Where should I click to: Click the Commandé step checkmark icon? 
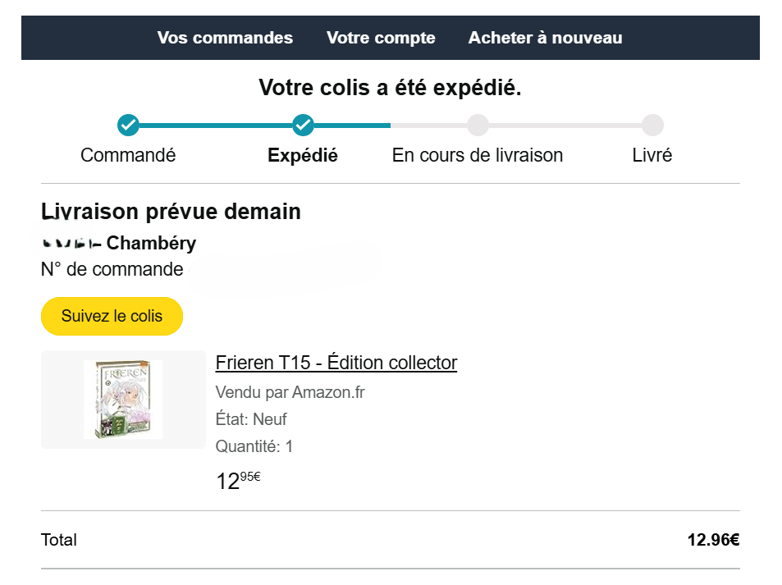coord(128,126)
